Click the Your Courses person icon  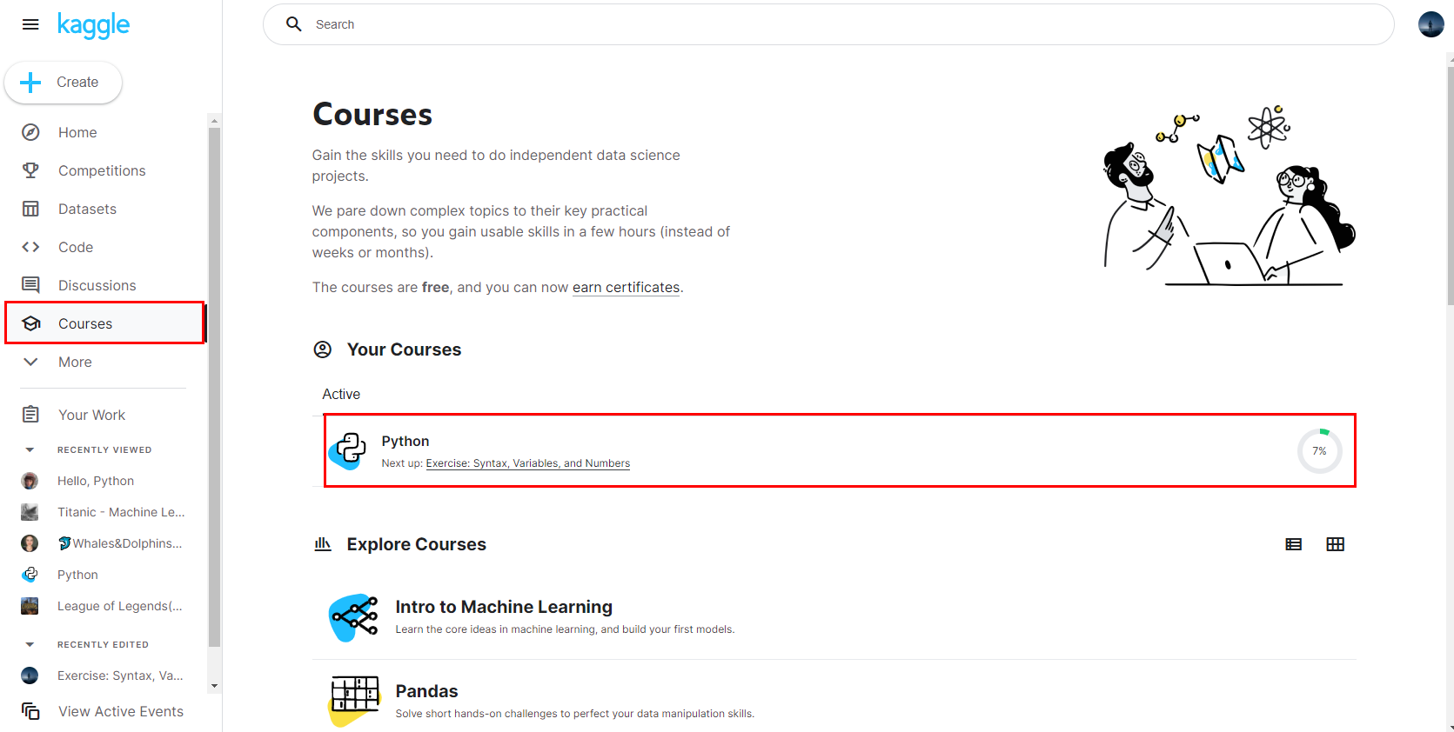(x=323, y=349)
